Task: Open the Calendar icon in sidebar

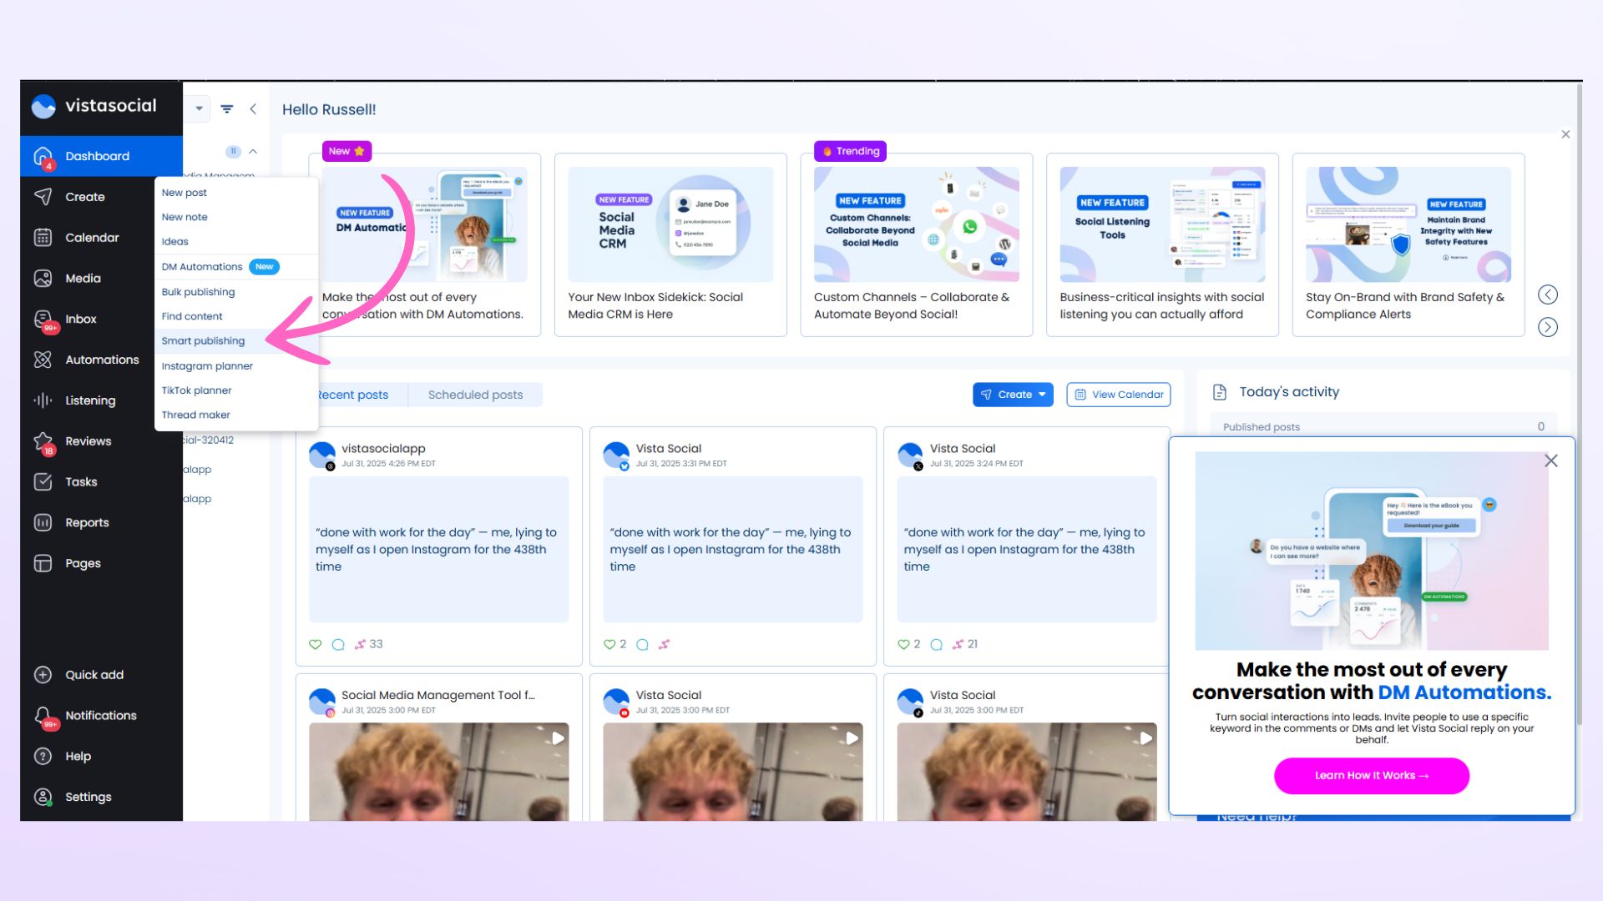Action: pos(43,238)
